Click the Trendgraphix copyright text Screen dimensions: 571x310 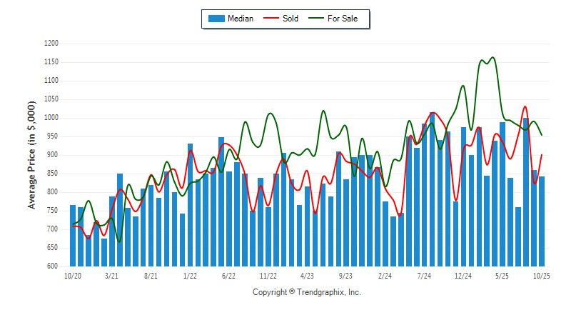pyautogui.click(x=307, y=292)
